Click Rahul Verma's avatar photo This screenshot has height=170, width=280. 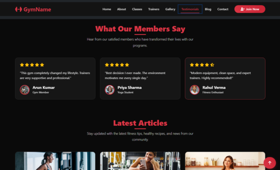(195, 89)
